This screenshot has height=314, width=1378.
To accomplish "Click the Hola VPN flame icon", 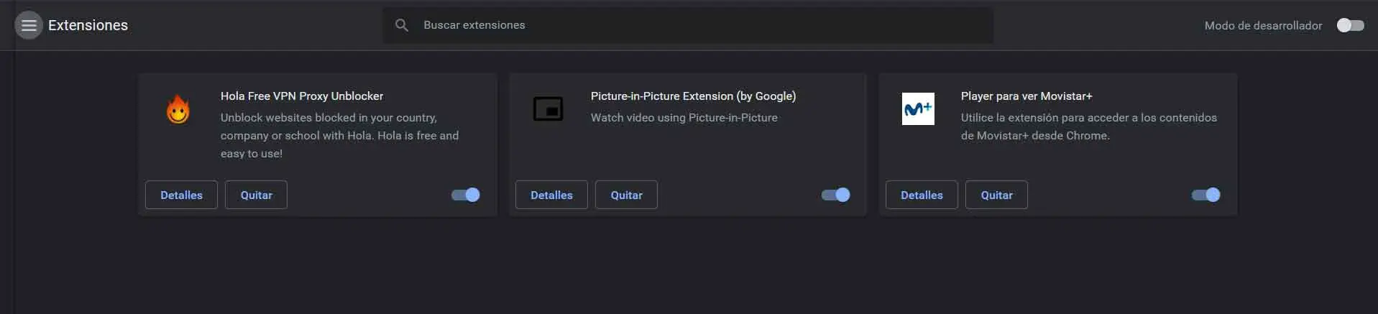I will 178,110.
